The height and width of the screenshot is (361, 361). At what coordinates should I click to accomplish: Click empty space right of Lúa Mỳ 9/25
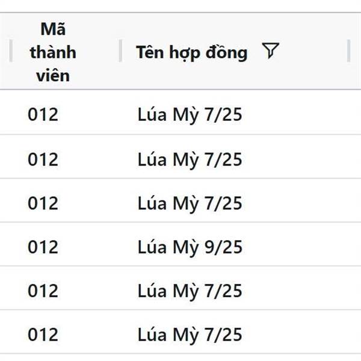299,247
